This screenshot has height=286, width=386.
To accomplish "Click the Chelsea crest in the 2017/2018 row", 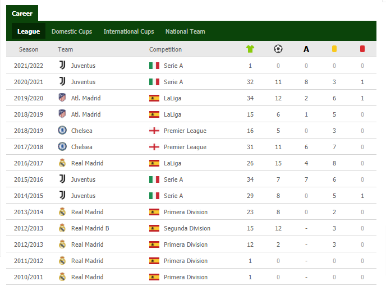I will point(62,147).
